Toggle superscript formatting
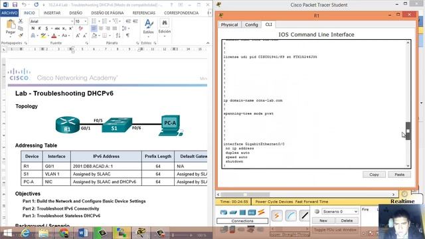The width and height of the screenshot is (425, 239). (71, 28)
